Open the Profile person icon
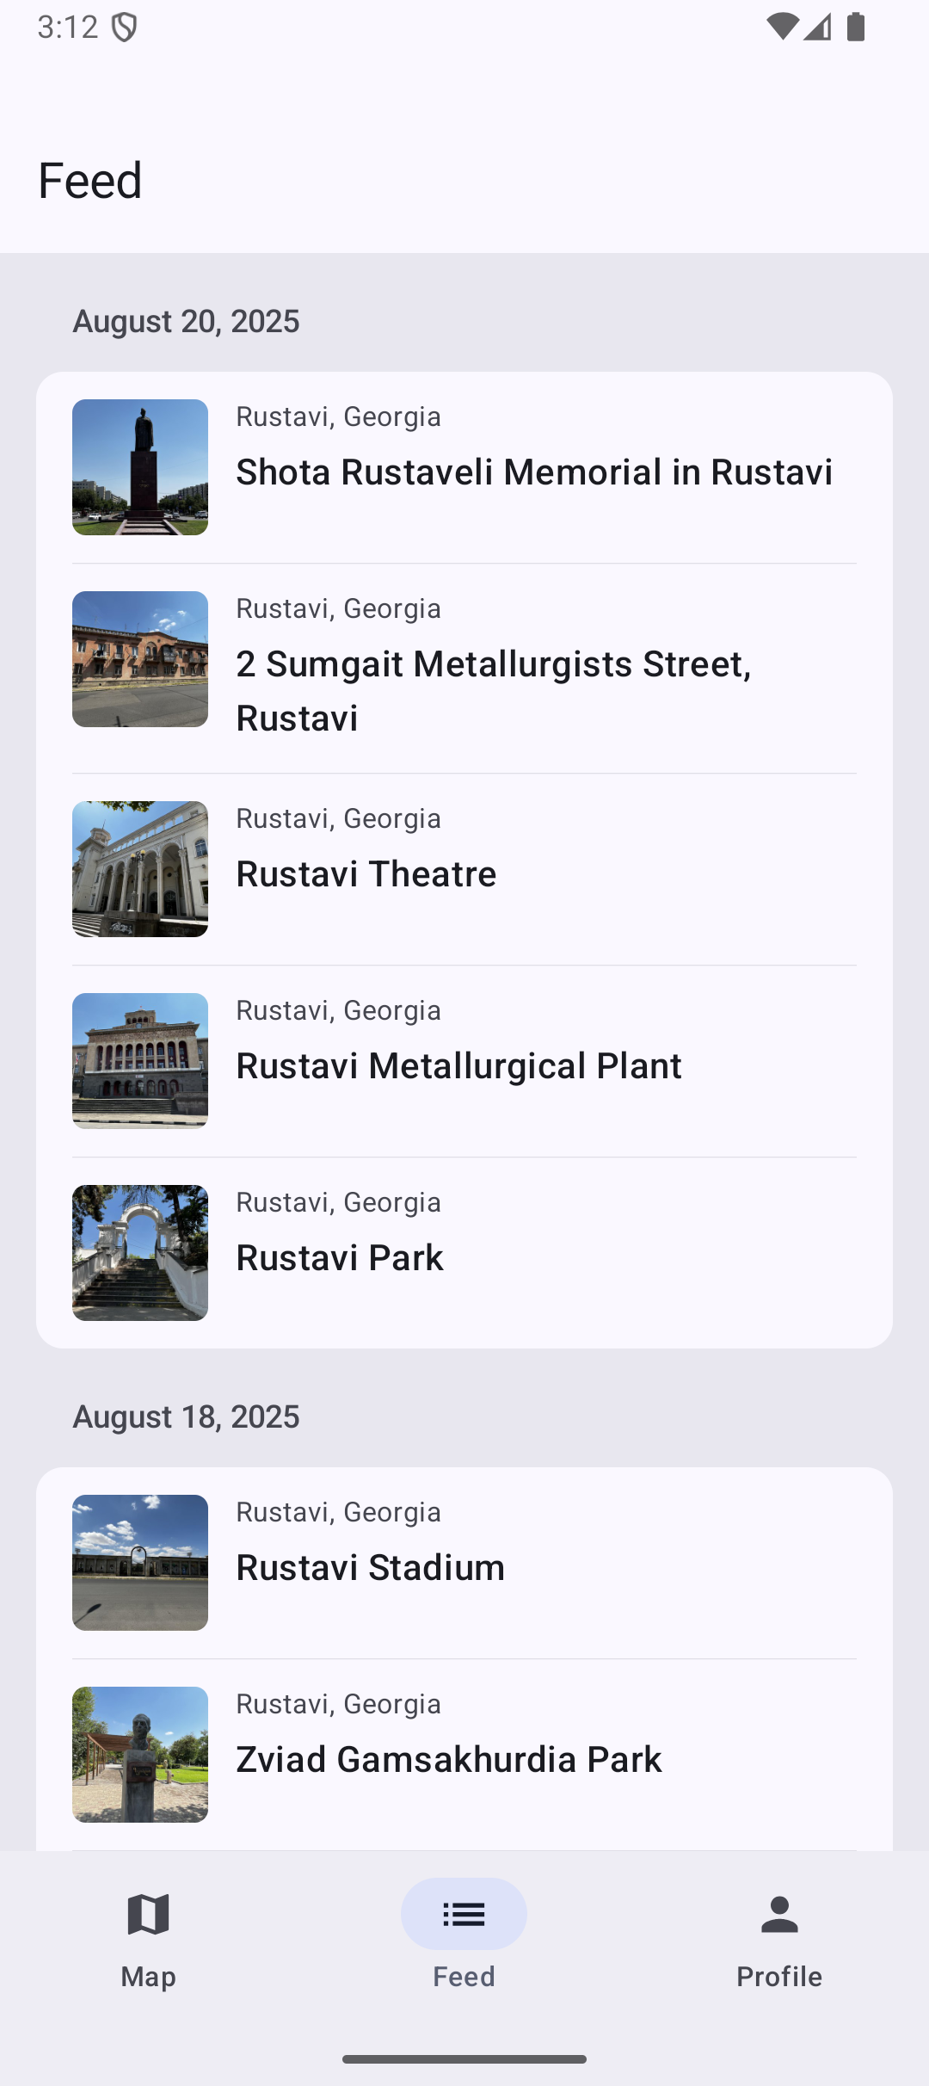This screenshot has height=2086, width=929. pyautogui.click(x=779, y=1915)
